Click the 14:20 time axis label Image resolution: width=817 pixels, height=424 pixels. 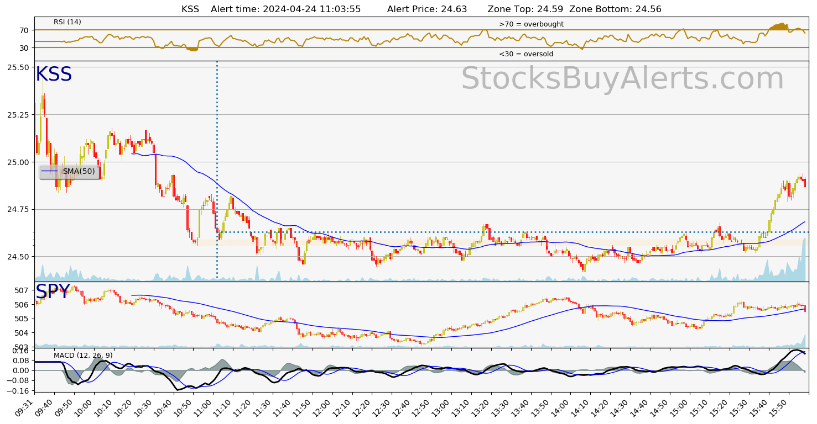[600, 408]
